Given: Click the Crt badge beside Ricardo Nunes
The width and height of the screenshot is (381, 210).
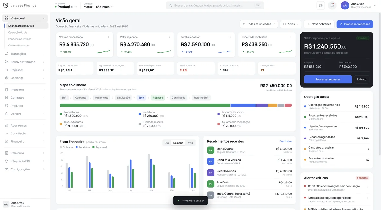Looking at the screenshot, I should pos(211,173).
